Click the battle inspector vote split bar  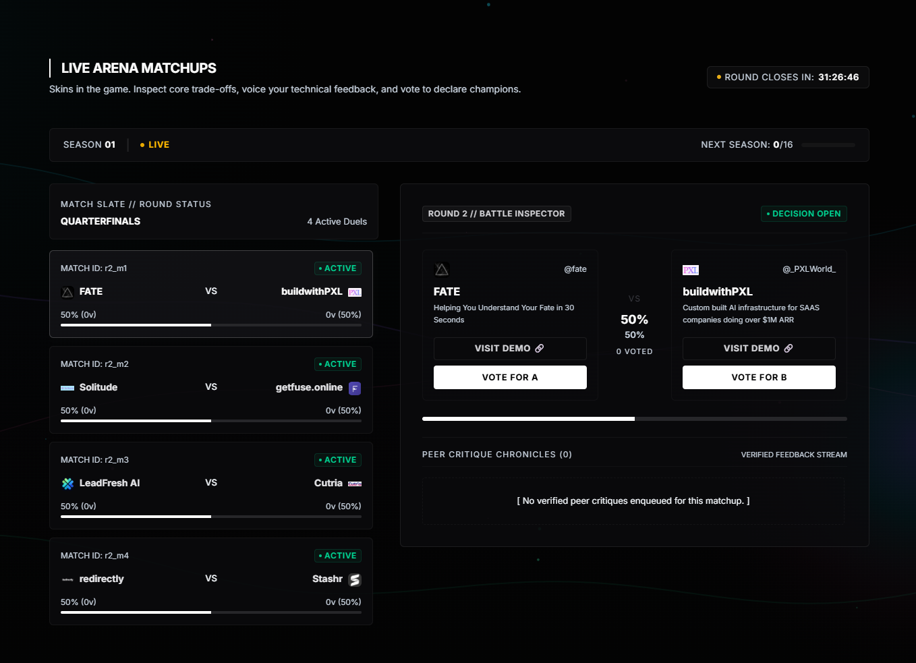coord(635,419)
